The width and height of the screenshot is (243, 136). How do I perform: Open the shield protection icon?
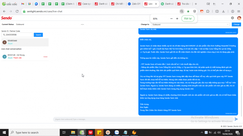point(195,11)
